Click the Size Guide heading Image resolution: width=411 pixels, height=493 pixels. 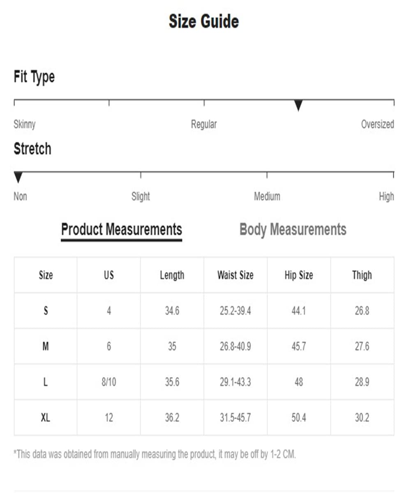click(x=204, y=21)
